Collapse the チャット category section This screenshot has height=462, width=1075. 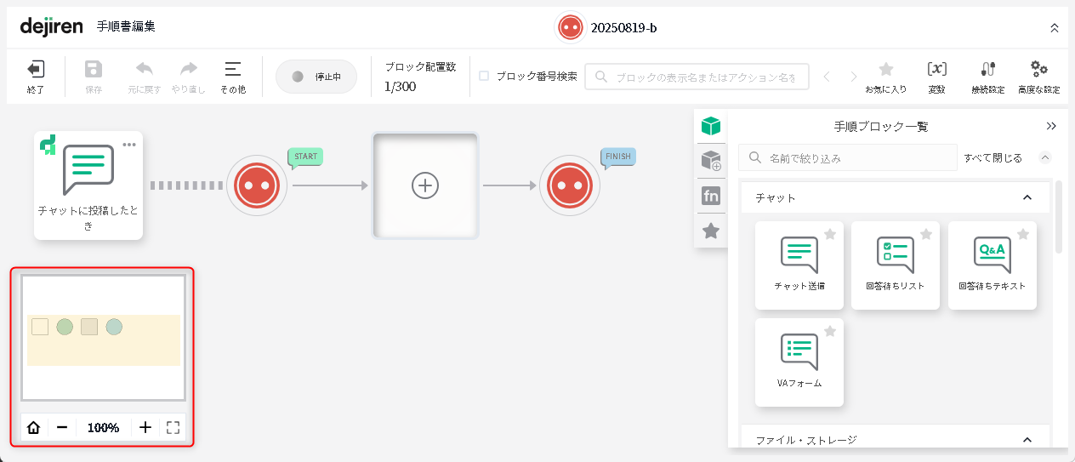1027,197
